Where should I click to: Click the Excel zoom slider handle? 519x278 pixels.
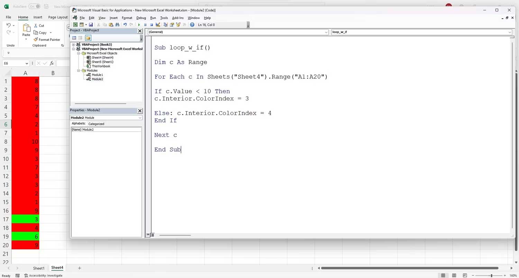(x=491, y=276)
